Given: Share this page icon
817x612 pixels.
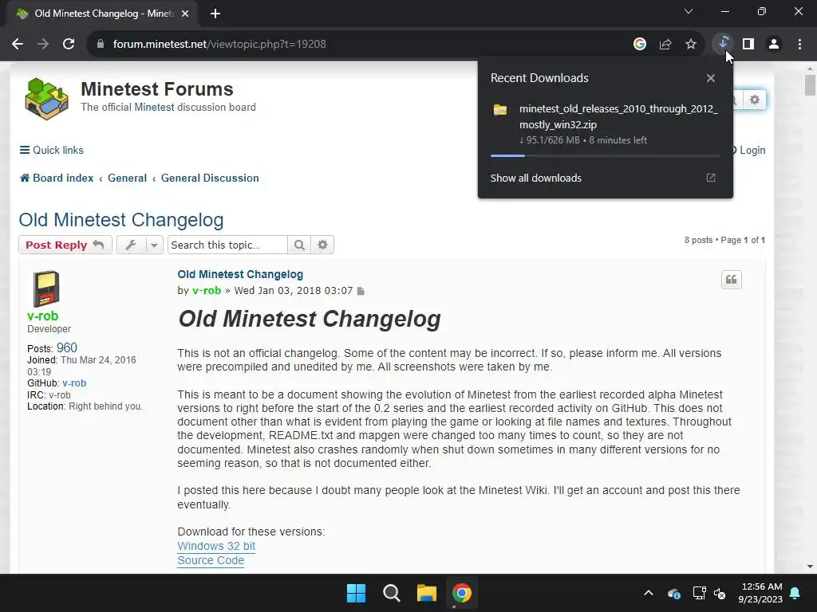Looking at the screenshot, I should [x=665, y=45].
